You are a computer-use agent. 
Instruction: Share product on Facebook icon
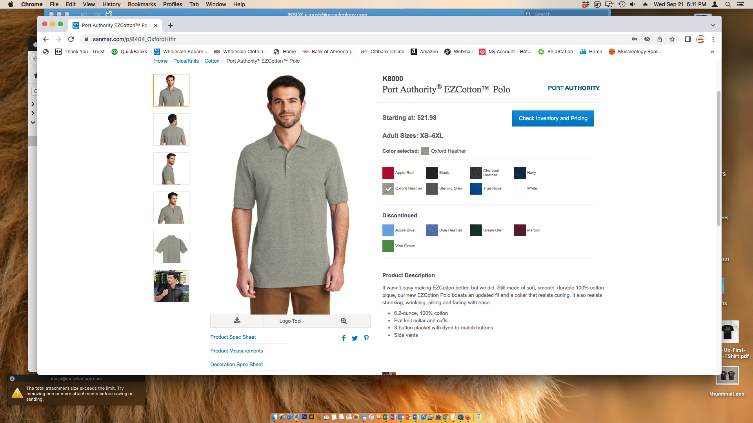344,338
